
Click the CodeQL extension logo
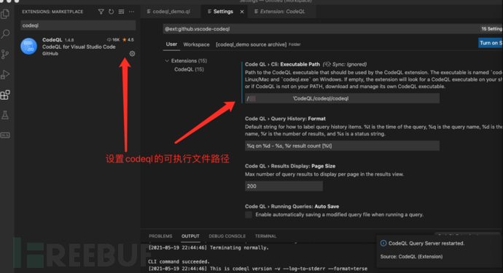(x=29, y=47)
